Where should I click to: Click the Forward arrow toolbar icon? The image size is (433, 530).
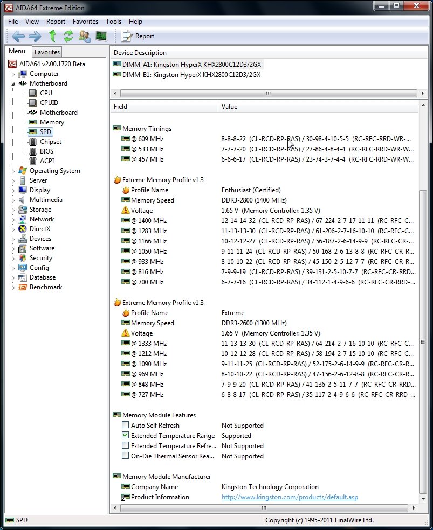tap(35, 36)
